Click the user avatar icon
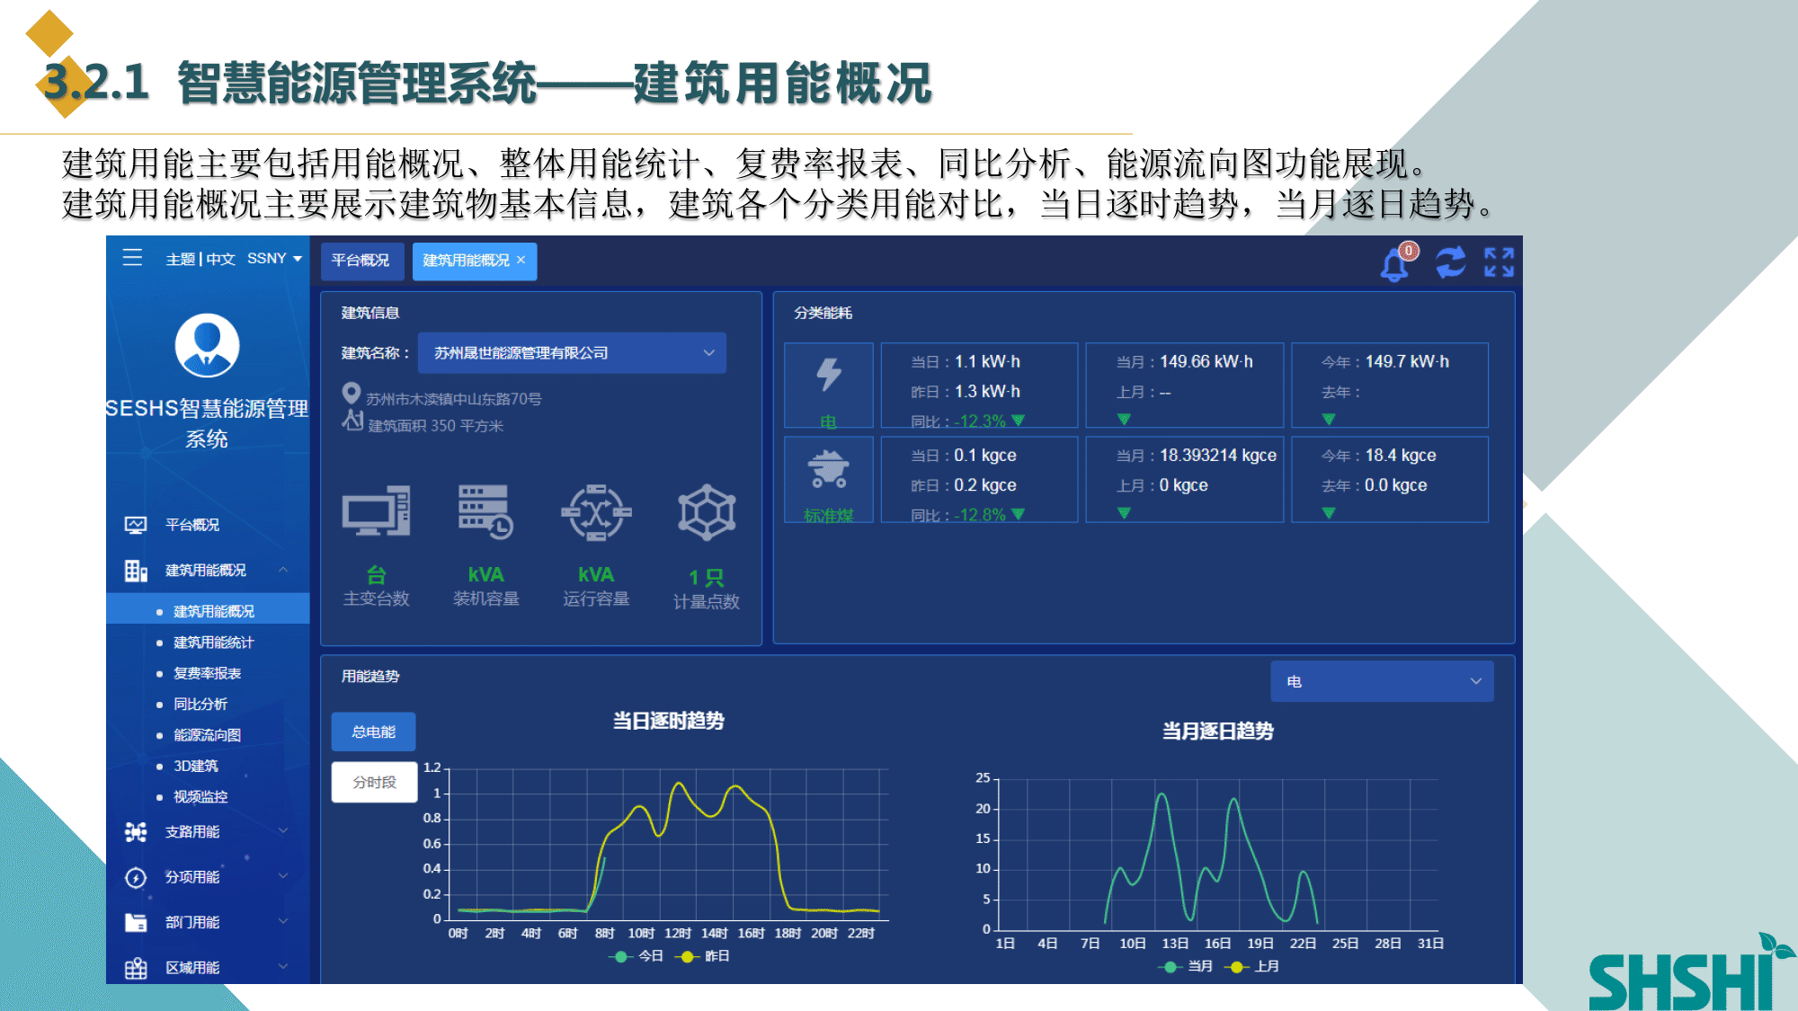Viewport: 1798px width, 1011px height. [207, 345]
